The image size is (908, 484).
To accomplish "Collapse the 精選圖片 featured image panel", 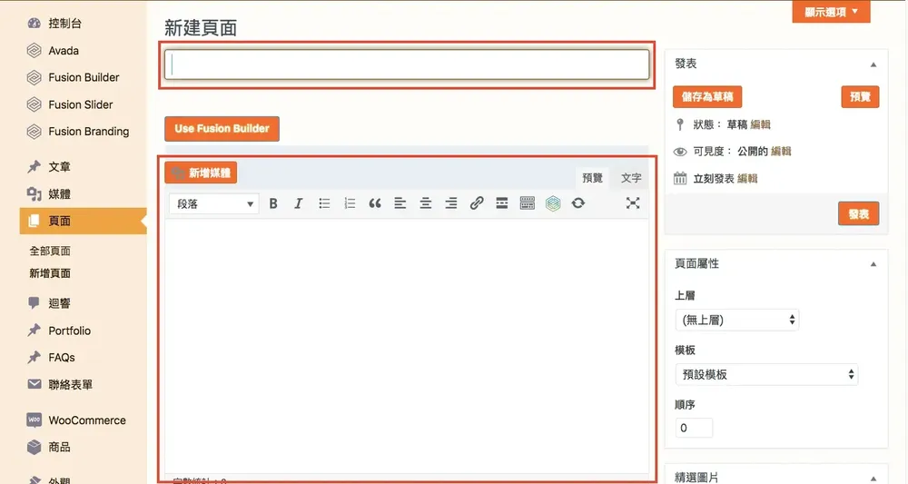I will 873,479.
